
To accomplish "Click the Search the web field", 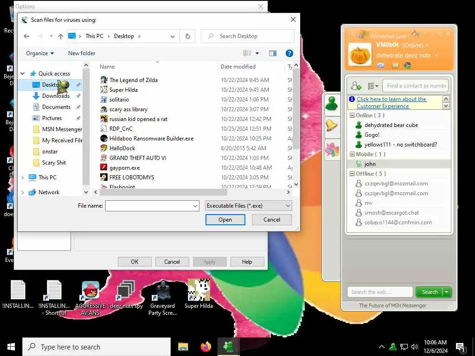I will tap(380, 292).
